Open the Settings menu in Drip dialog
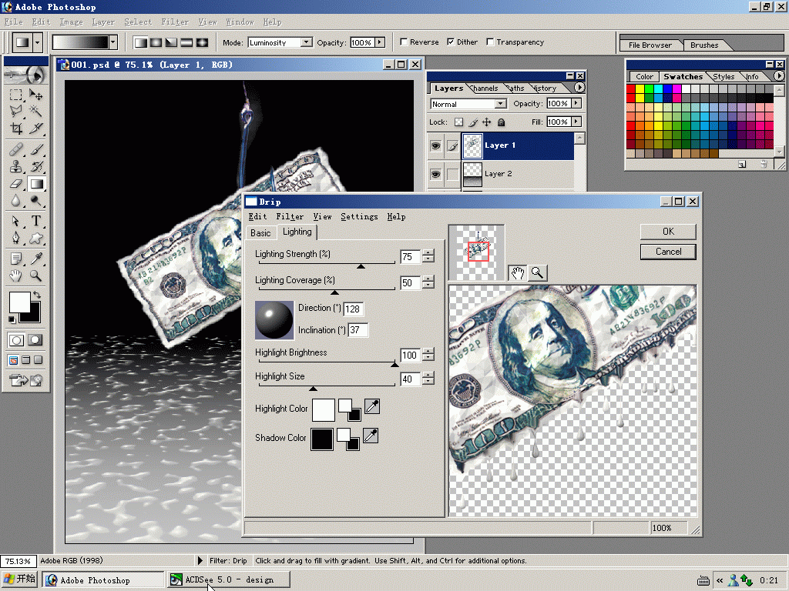789x591 pixels. tap(359, 216)
